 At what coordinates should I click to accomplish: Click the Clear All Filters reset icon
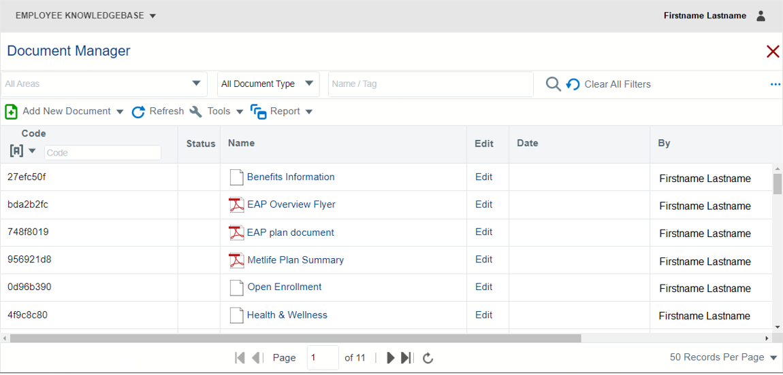[x=573, y=84]
